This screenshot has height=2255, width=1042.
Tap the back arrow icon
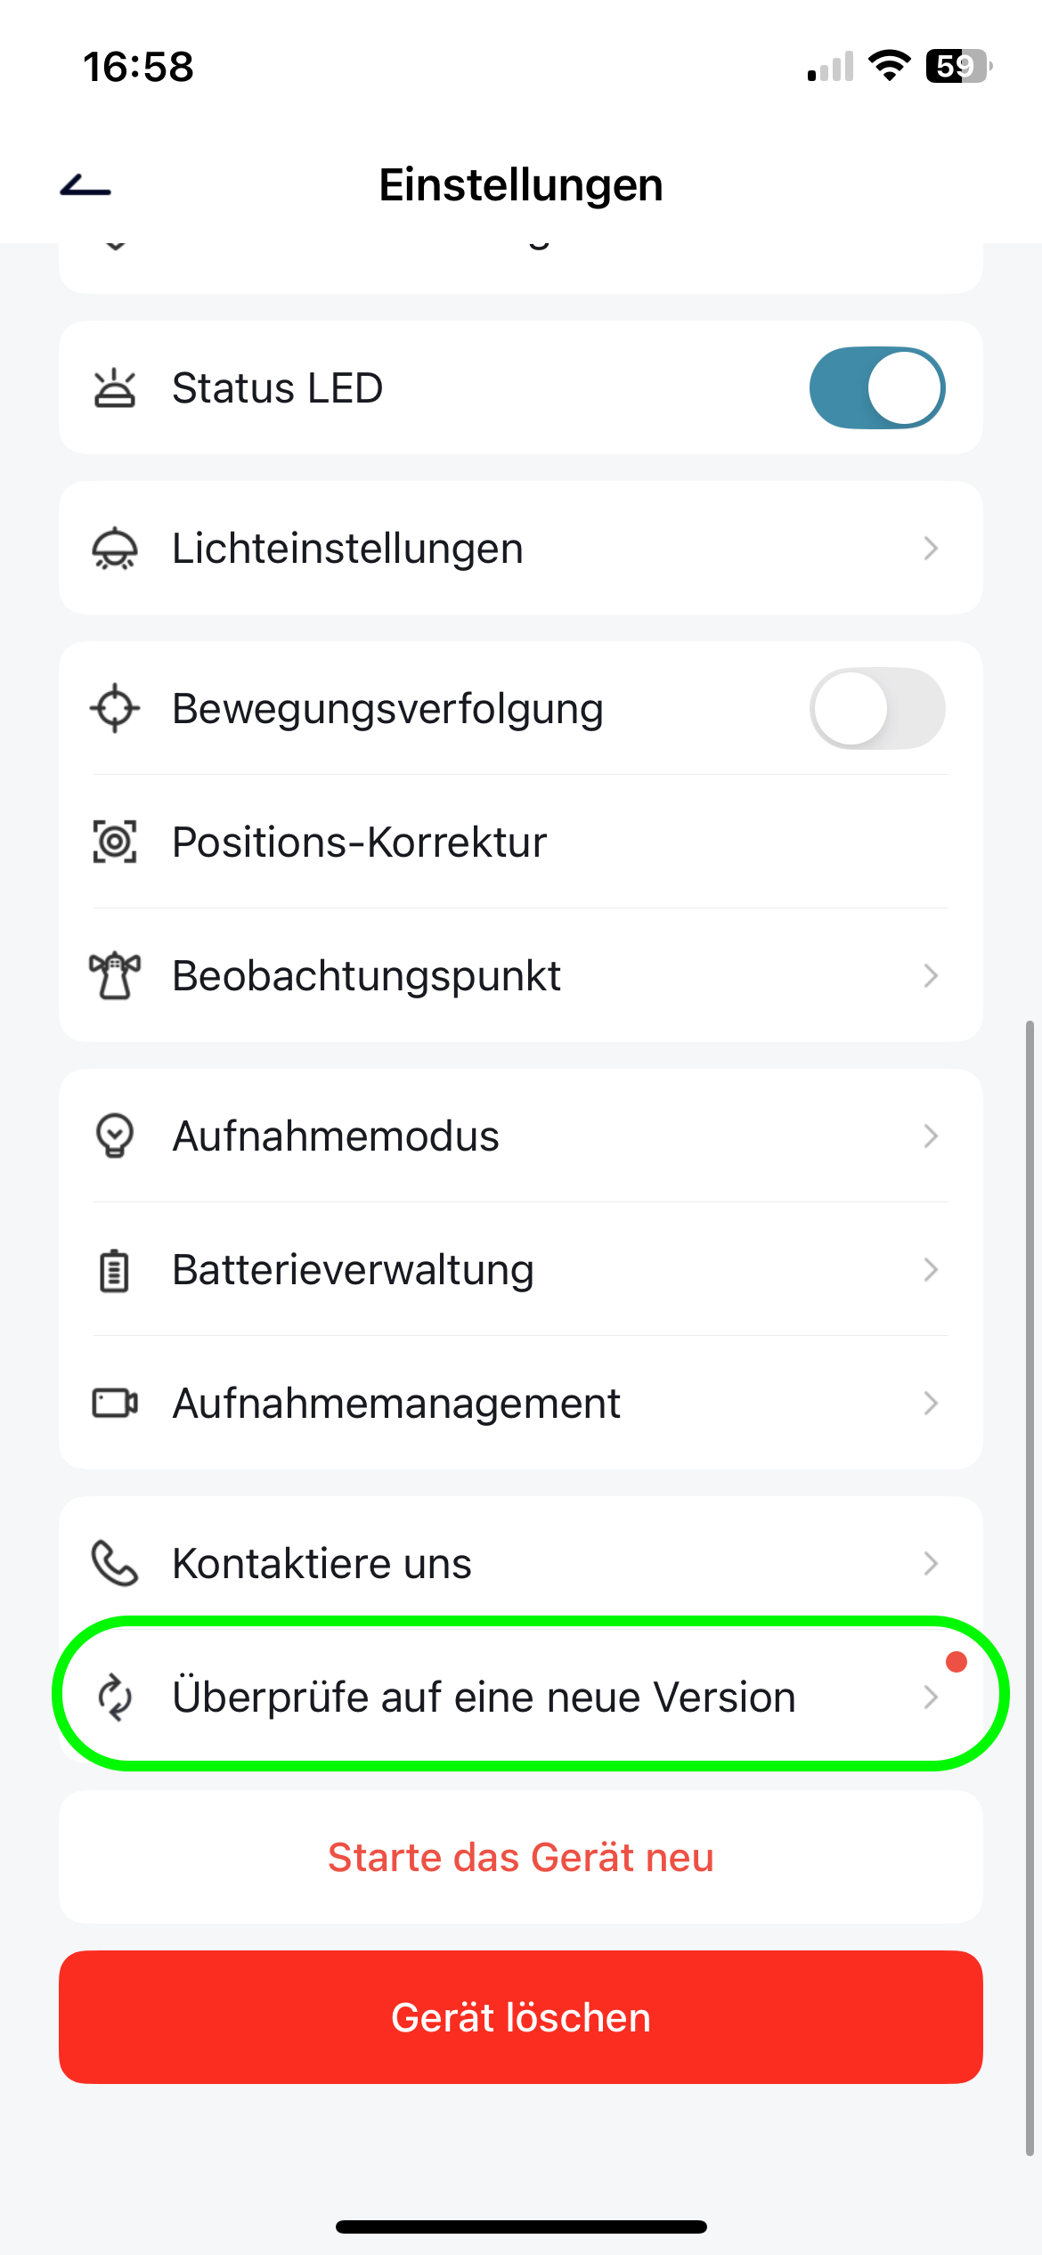[85, 186]
